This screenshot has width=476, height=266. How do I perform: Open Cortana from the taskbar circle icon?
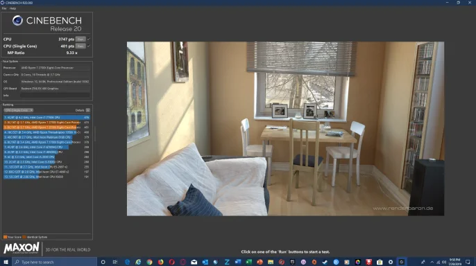tap(103, 262)
